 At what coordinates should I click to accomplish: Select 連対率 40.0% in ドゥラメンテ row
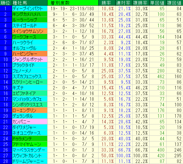click(x=124, y=139)
